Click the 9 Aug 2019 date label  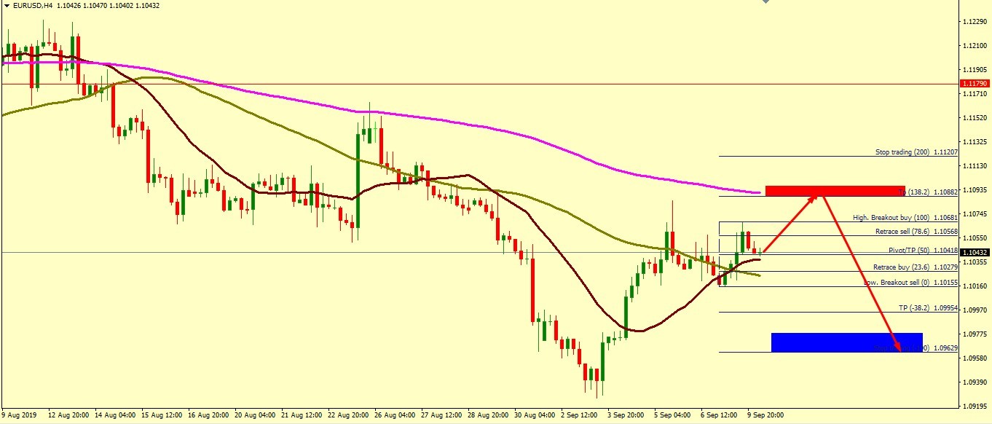20,415
